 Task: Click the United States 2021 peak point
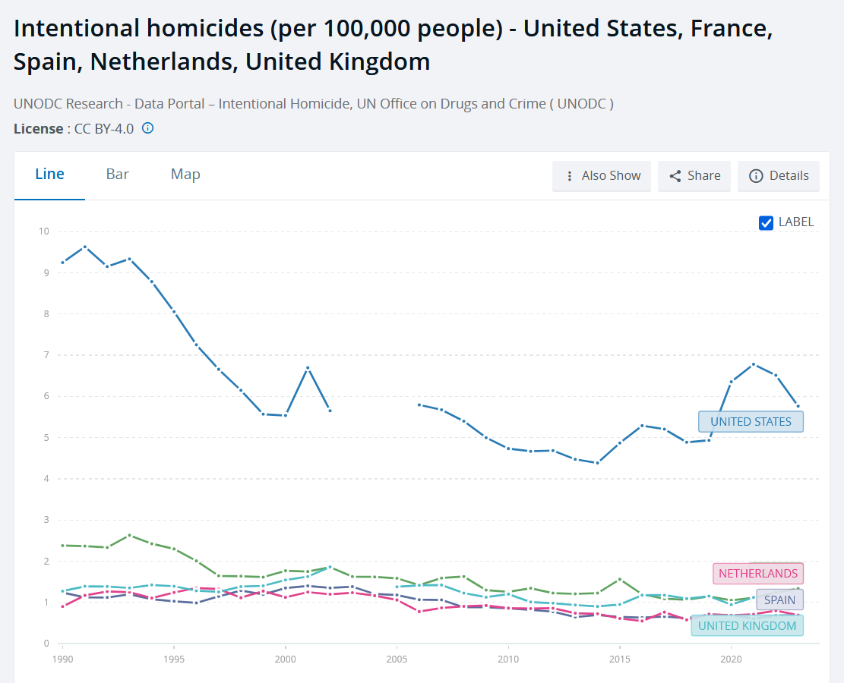click(x=754, y=364)
